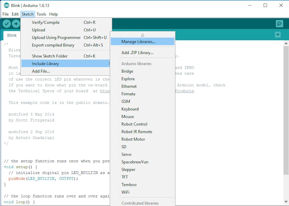Image resolution: width=289 pixels, height=206 pixels.
Task: Close the Arduino window
Action: 281,5
